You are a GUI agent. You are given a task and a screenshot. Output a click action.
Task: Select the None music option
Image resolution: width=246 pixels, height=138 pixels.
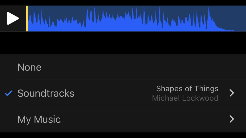coord(29,67)
